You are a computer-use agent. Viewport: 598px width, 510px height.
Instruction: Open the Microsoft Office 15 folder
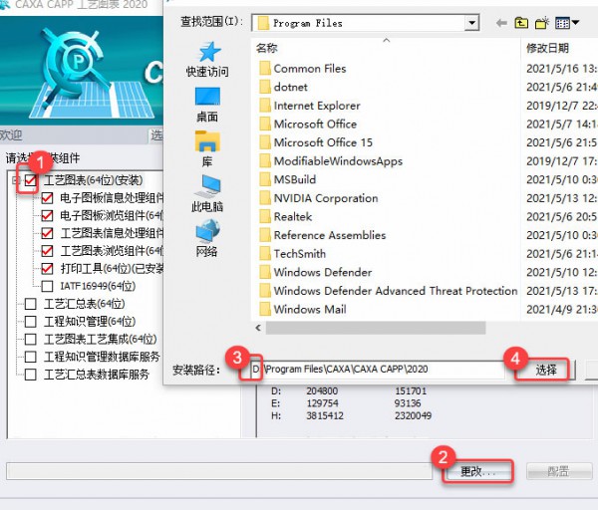(x=315, y=142)
